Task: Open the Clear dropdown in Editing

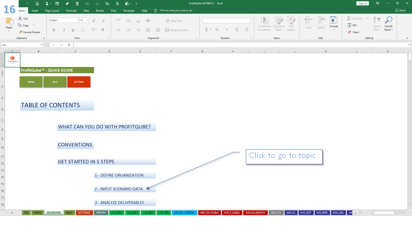Action: click(354, 32)
